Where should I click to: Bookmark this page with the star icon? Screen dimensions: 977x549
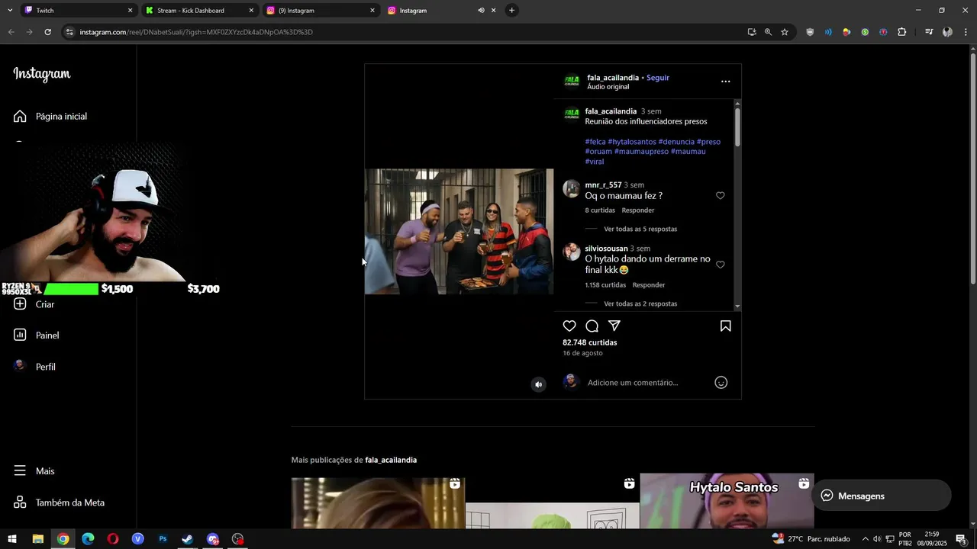(785, 32)
